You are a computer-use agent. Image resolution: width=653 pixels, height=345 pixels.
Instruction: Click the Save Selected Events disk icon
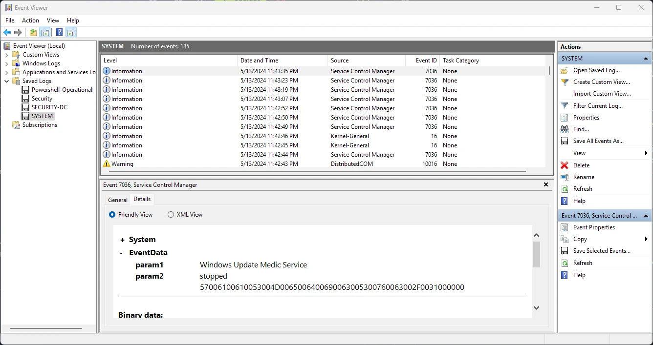(x=565, y=251)
